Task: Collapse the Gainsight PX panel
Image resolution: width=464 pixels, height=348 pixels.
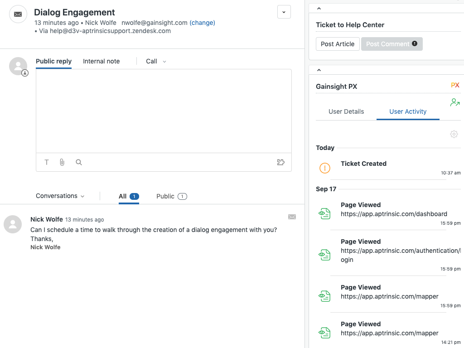Action: coord(319,70)
